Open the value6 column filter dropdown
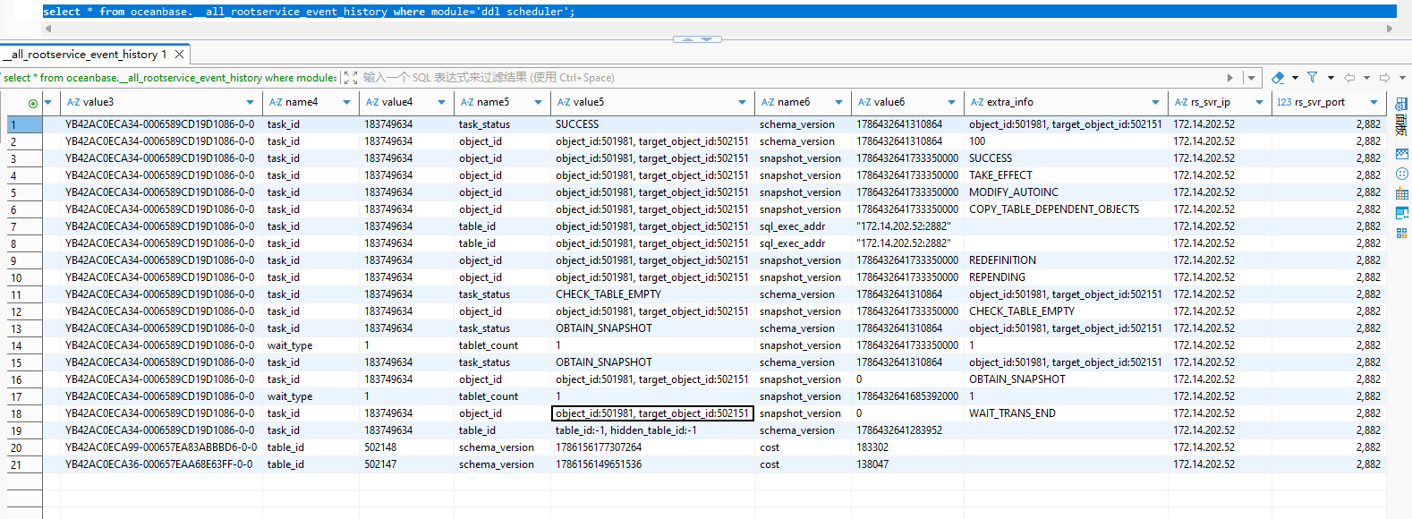This screenshot has height=519, width=1412. (x=951, y=103)
